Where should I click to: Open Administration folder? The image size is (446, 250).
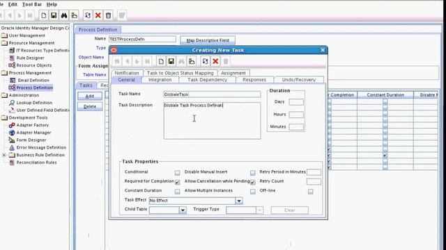[20, 95]
